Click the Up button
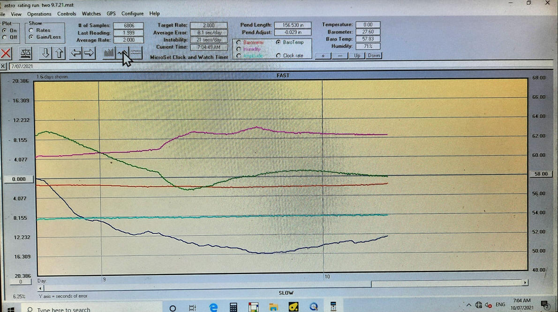 pos(357,56)
